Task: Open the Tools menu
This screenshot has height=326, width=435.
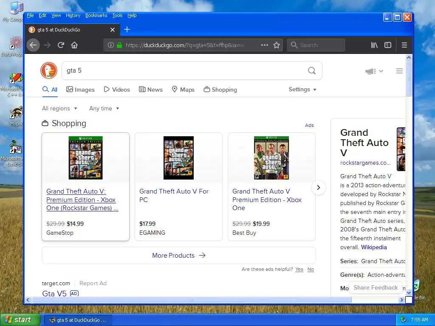Action: [117, 15]
